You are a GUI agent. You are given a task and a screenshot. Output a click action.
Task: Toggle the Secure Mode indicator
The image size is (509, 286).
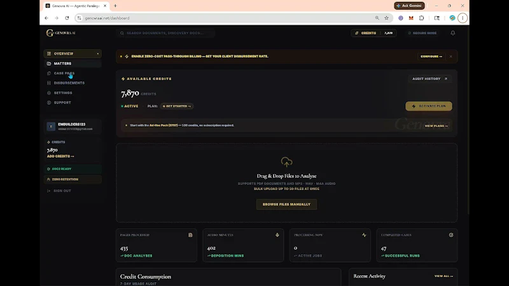coord(422,33)
